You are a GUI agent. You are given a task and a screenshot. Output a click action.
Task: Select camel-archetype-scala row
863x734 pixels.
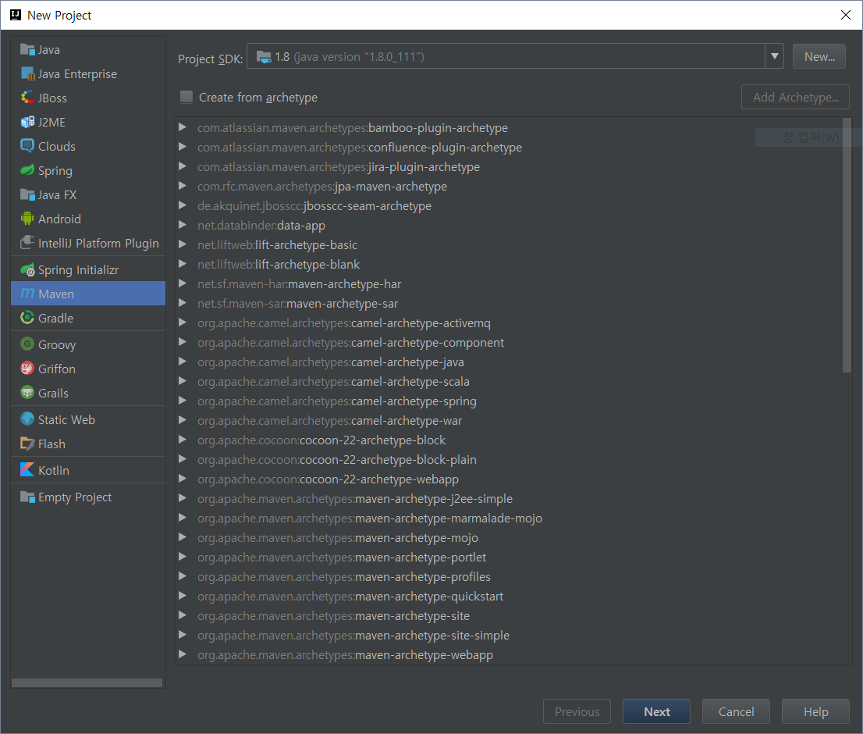[509, 381]
